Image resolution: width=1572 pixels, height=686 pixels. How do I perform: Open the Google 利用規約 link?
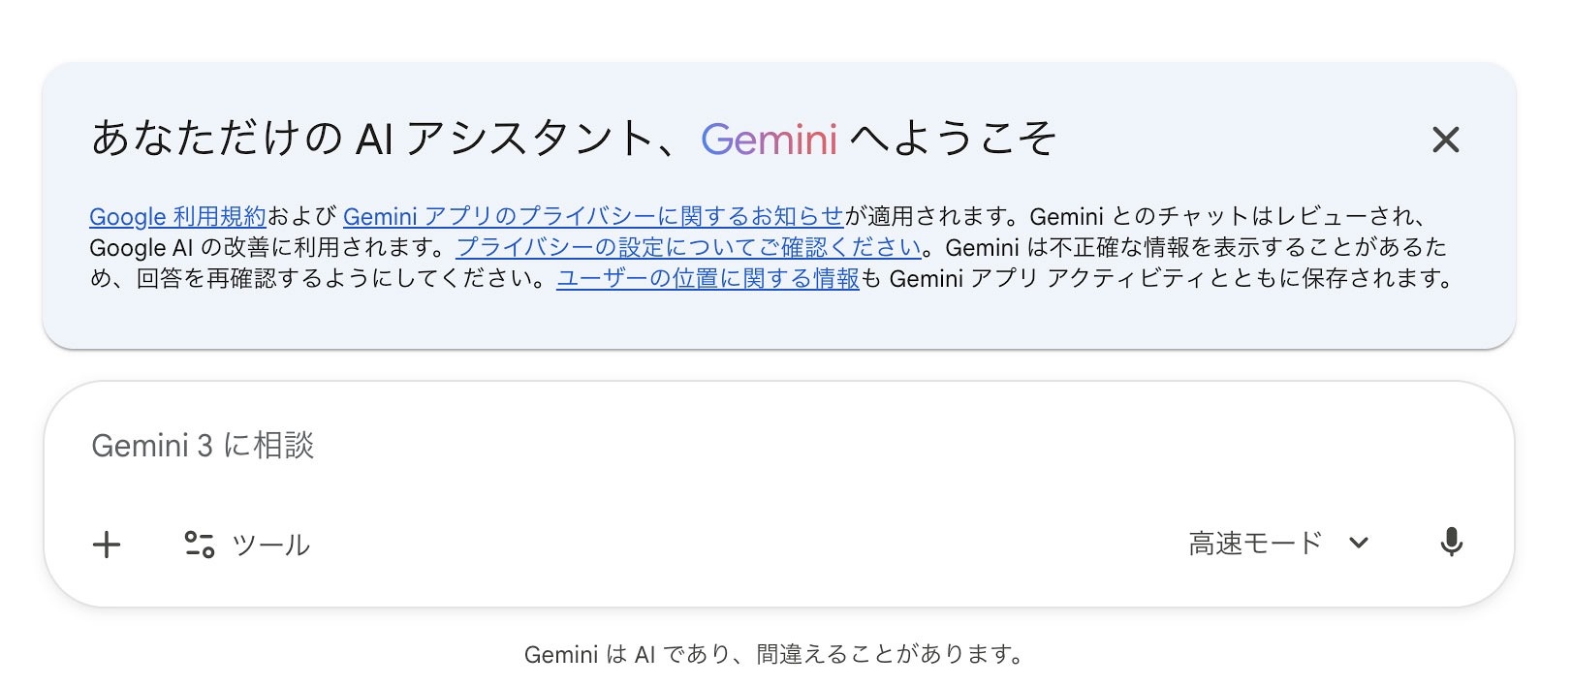[x=177, y=216]
